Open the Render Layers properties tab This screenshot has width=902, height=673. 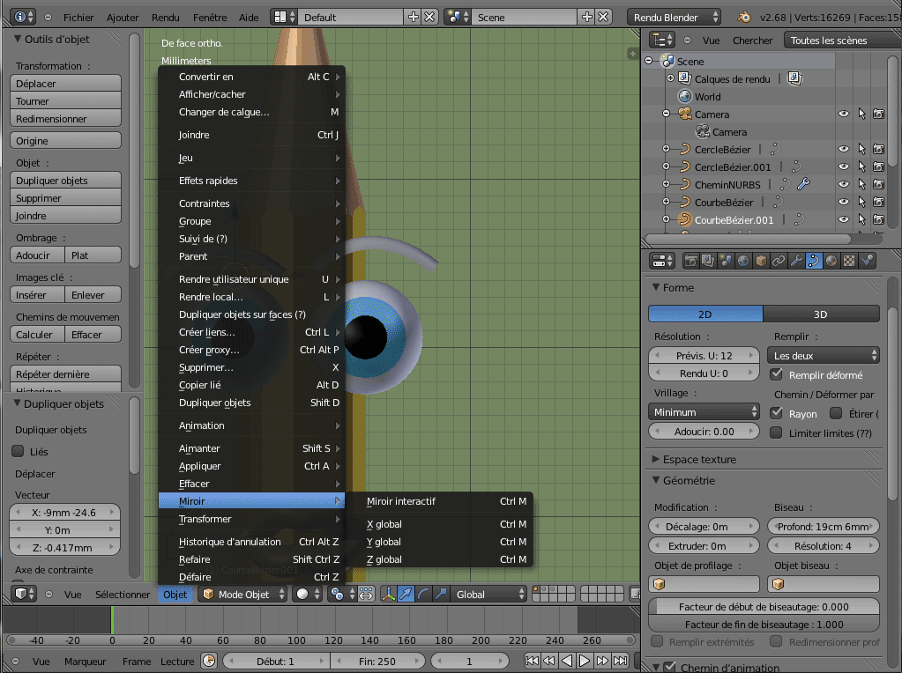[708, 261]
